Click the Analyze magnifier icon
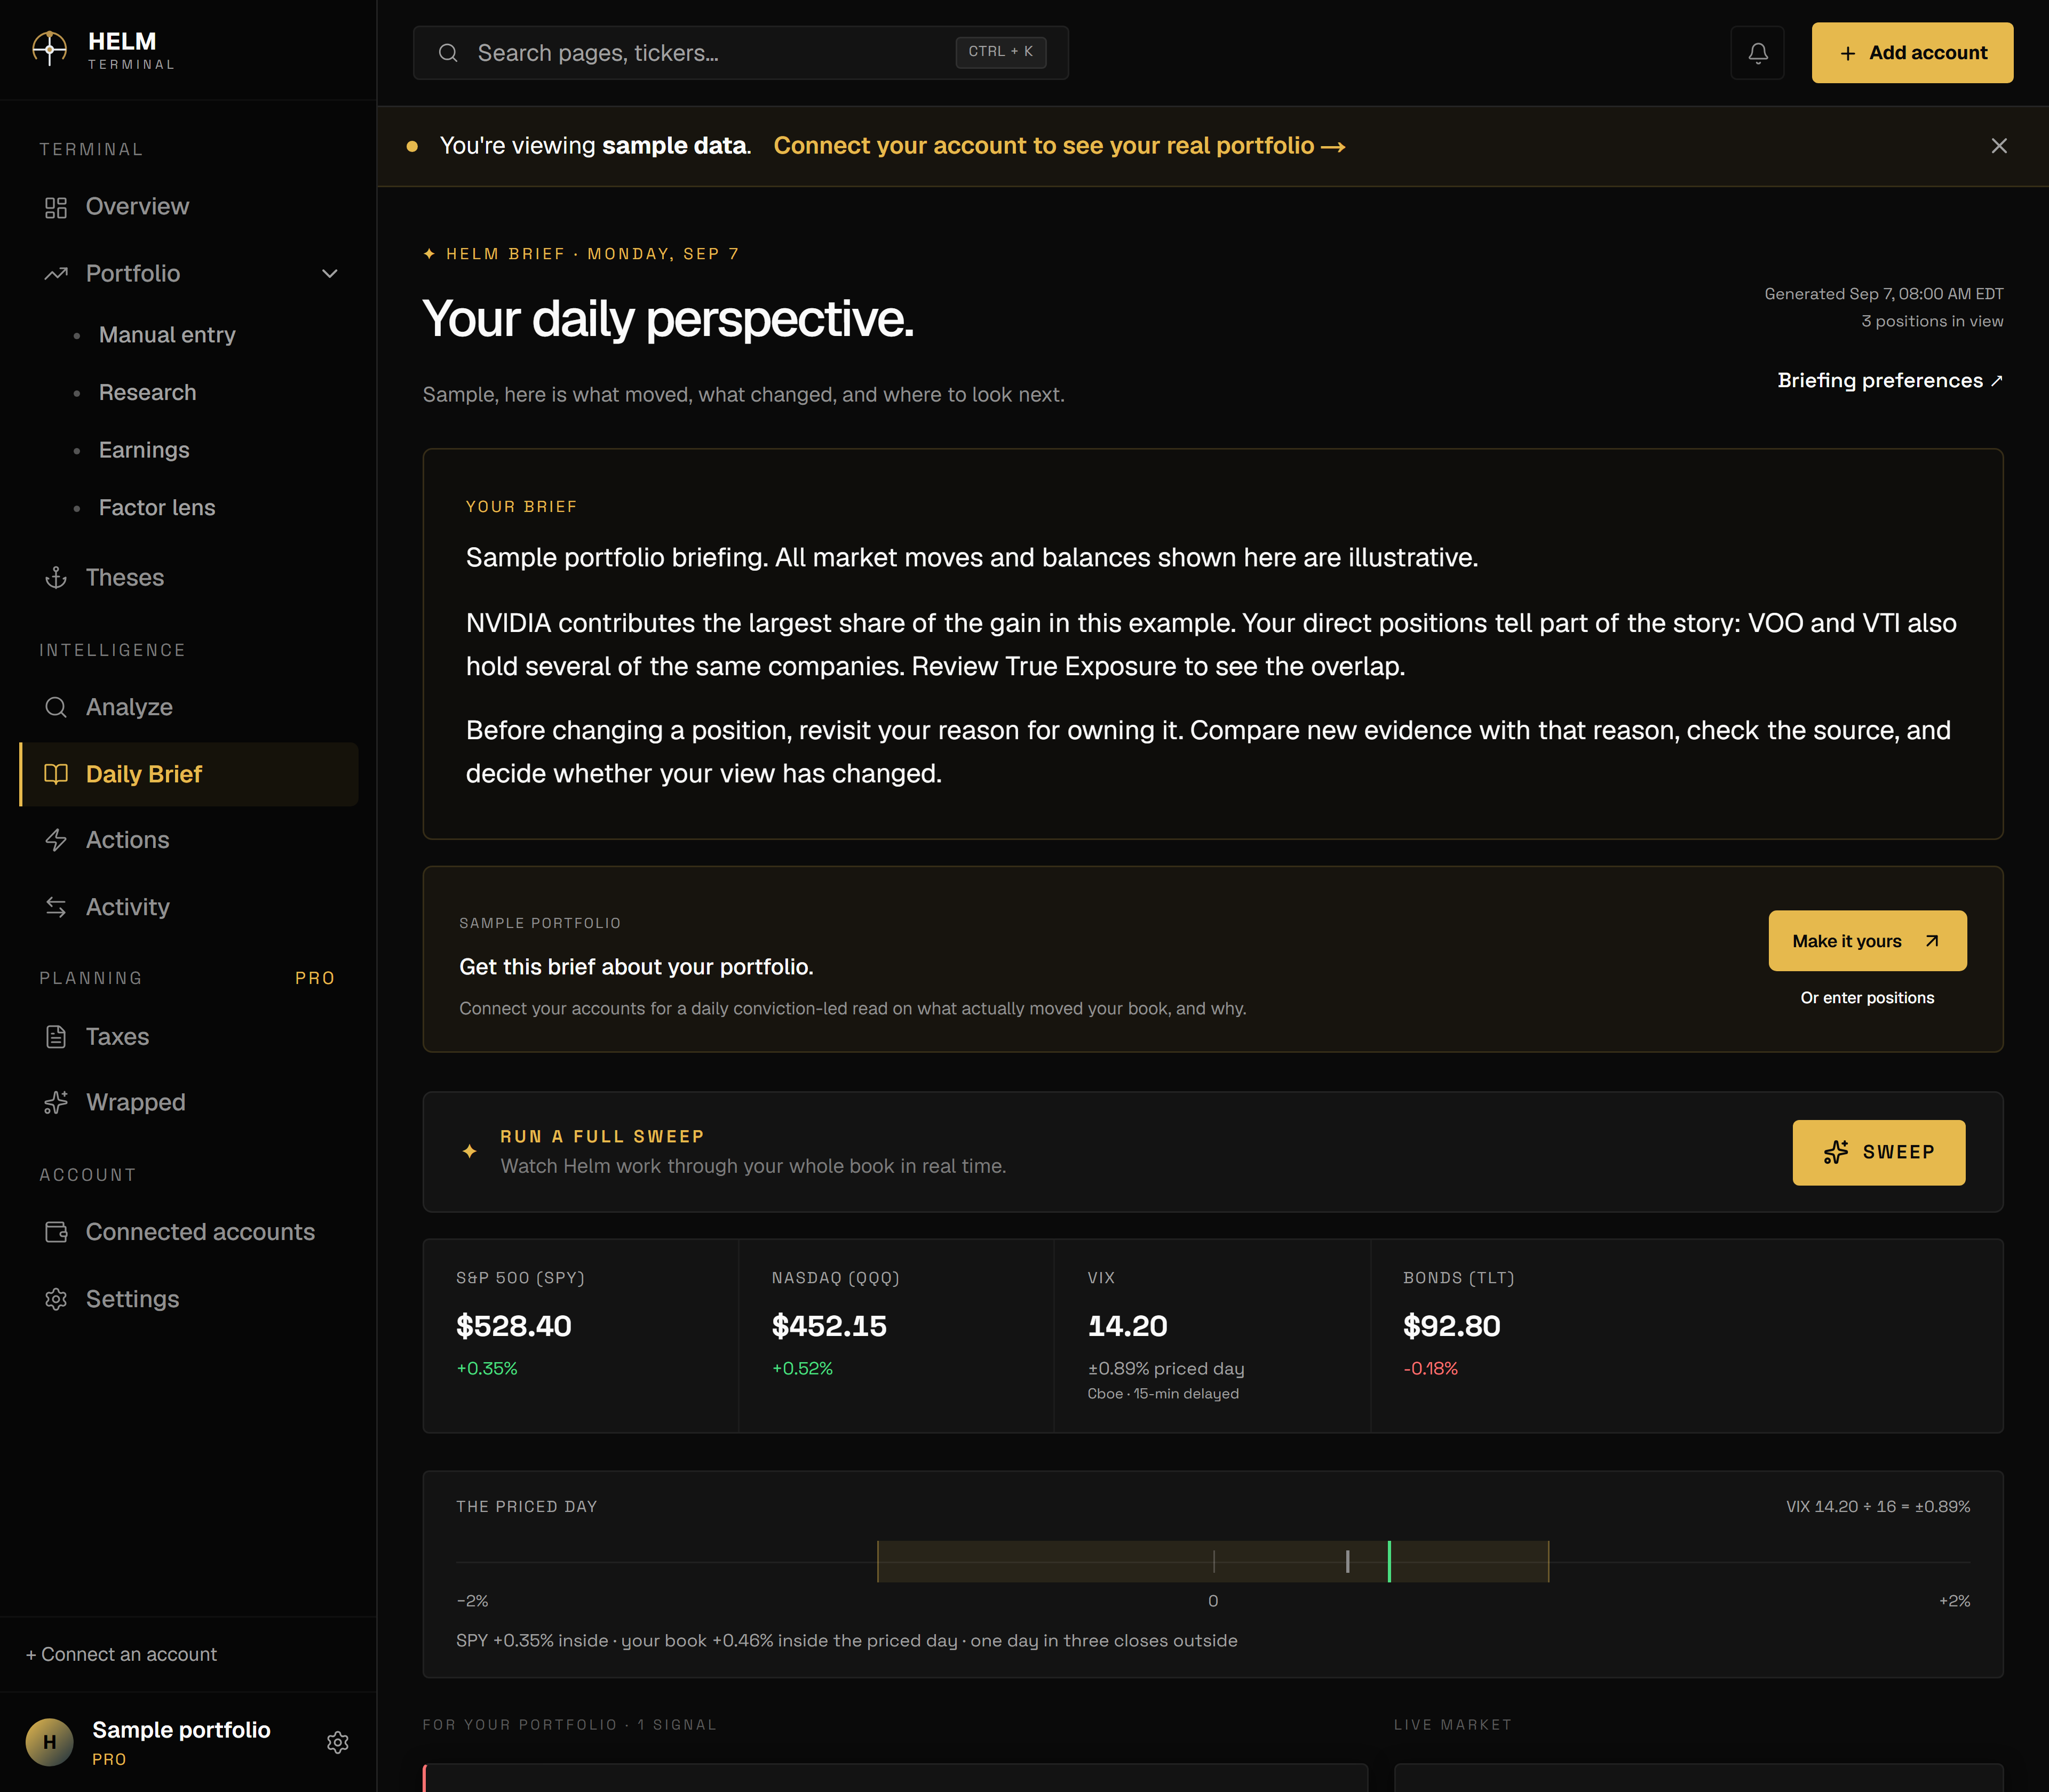Screen dimensions: 2049x1792 56,707
